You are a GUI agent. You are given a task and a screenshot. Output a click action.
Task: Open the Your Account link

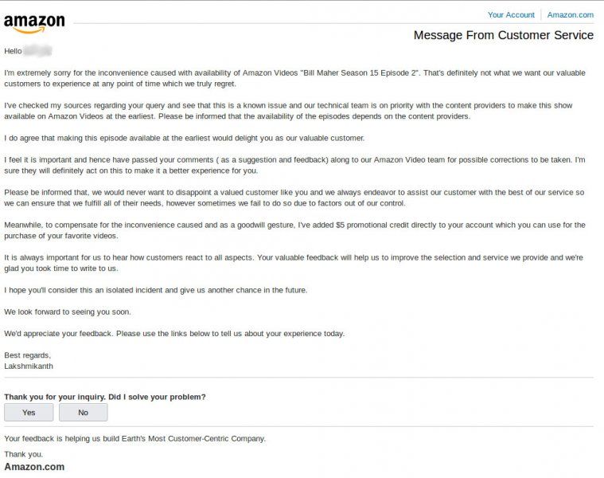pyautogui.click(x=511, y=14)
